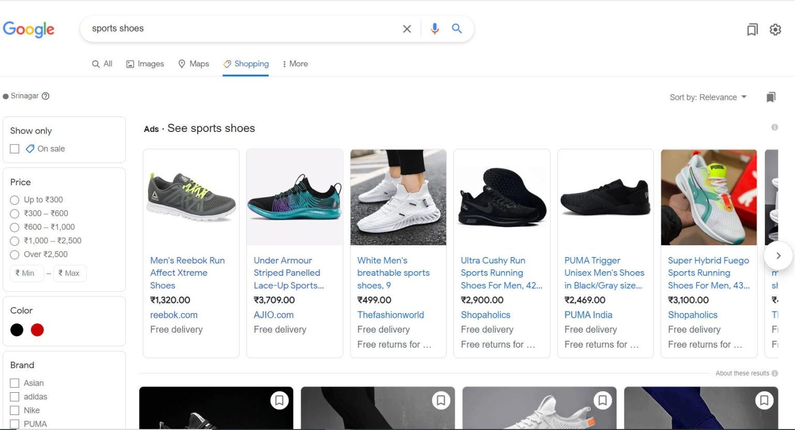The width and height of the screenshot is (795, 430).
Task: Select ₹1,000 – ₹2,500 price range
Action: (14, 241)
